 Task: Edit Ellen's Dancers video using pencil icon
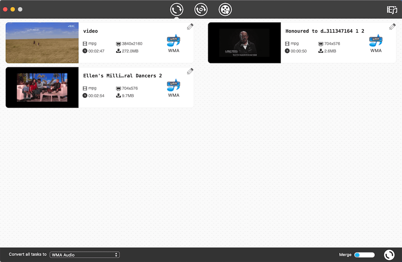[x=190, y=71]
